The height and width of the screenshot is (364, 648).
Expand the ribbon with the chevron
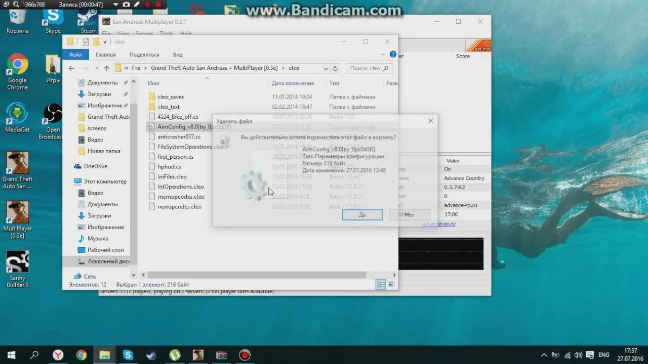click(382, 54)
